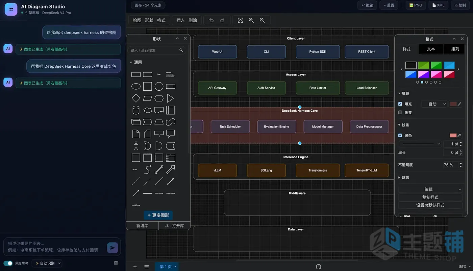Select the fourth style palette page dot
This screenshot has width=473, height=271.
pos(431,82)
